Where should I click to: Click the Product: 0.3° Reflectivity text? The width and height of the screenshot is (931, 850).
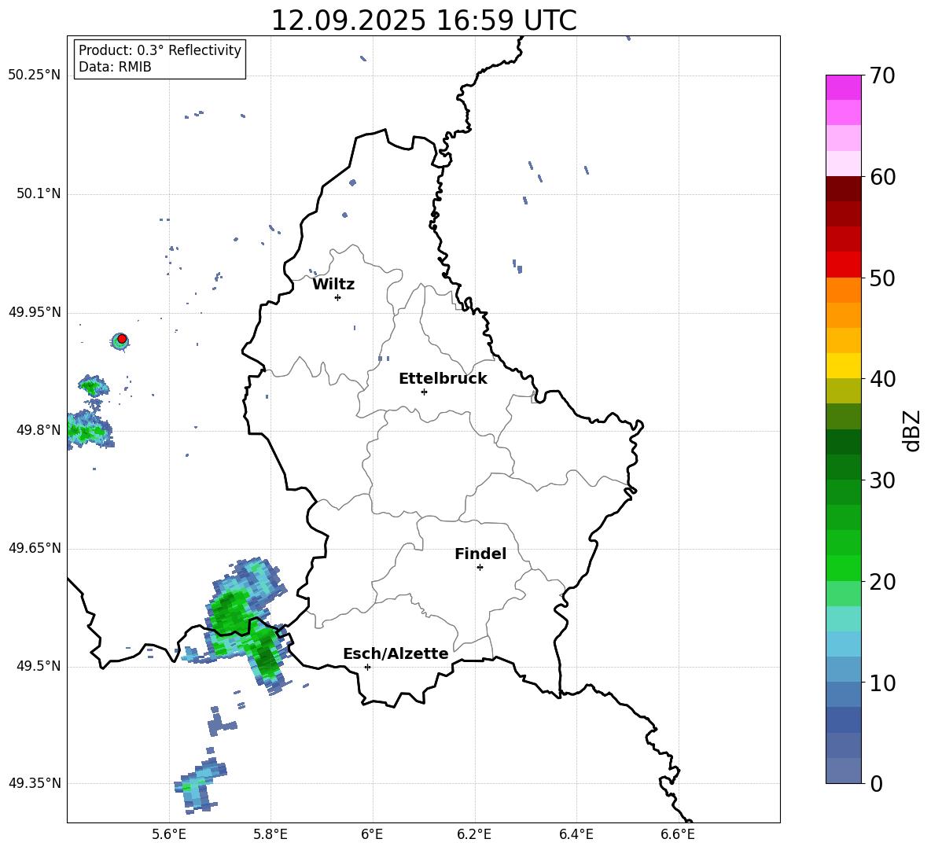point(160,50)
